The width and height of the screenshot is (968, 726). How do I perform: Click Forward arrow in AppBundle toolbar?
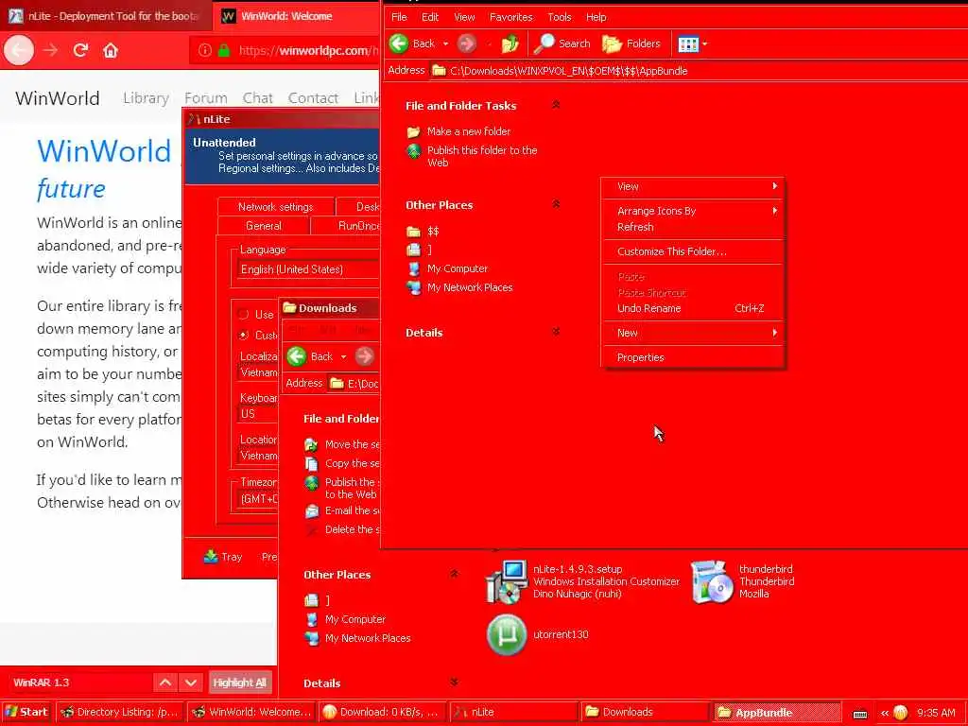click(x=467, y=43)
